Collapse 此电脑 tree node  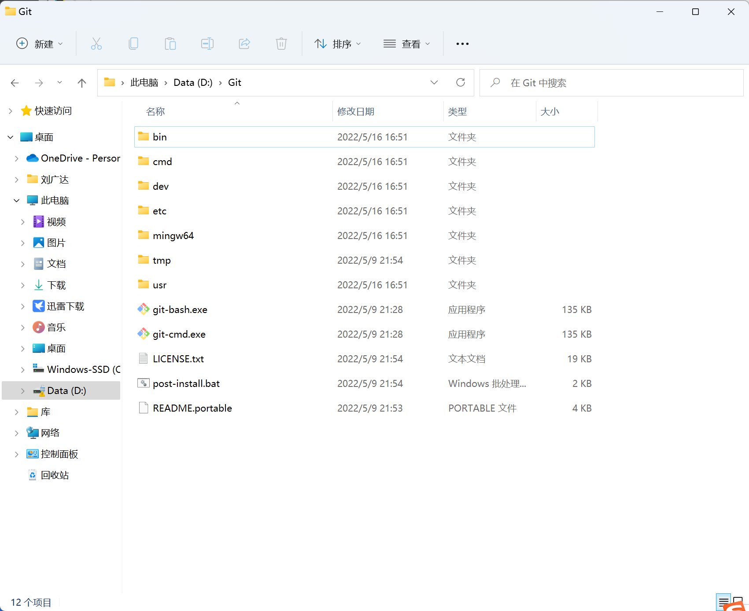coord(17,201)
